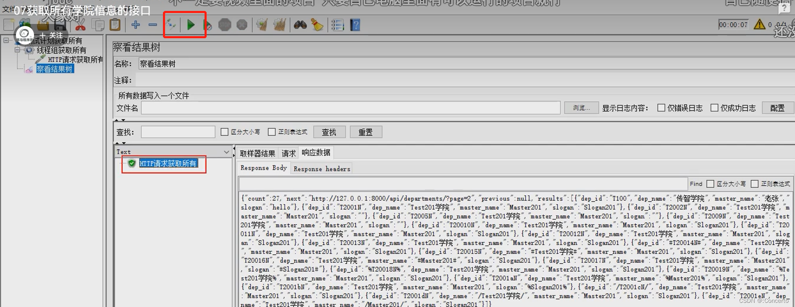
Task: Click the blue minus Collapse All icon
Action: [152, 25]
